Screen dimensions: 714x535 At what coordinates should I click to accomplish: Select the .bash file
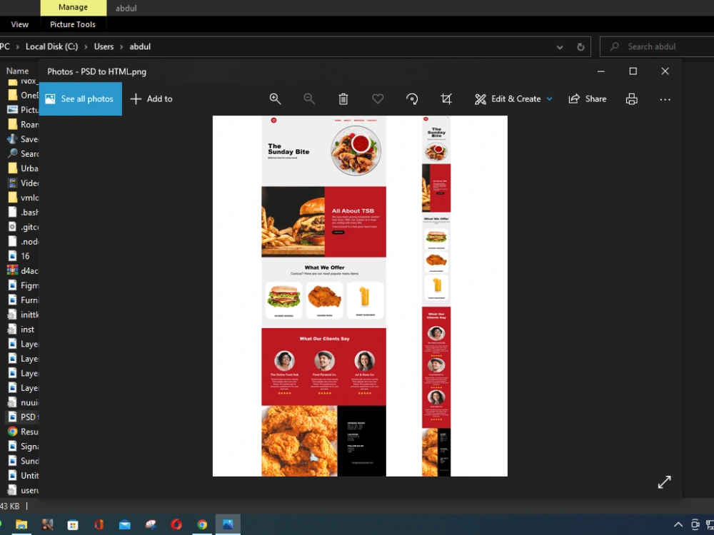[x=24, y=213]
